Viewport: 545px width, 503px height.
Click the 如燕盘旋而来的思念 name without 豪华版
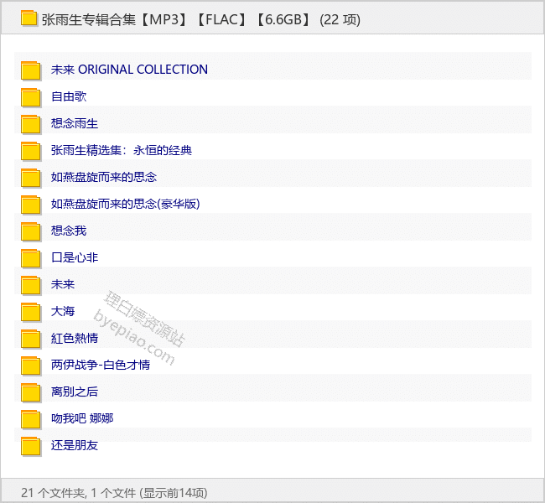(x=104, y=177)
